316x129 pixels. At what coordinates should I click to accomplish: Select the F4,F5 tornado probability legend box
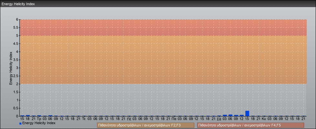[250, 125]
